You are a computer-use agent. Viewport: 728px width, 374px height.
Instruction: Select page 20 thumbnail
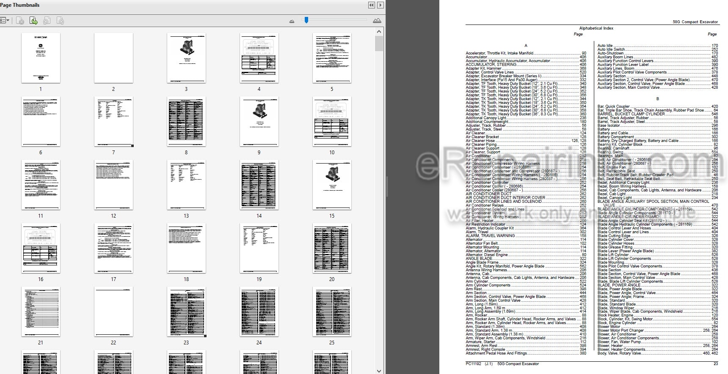(332, 248)
